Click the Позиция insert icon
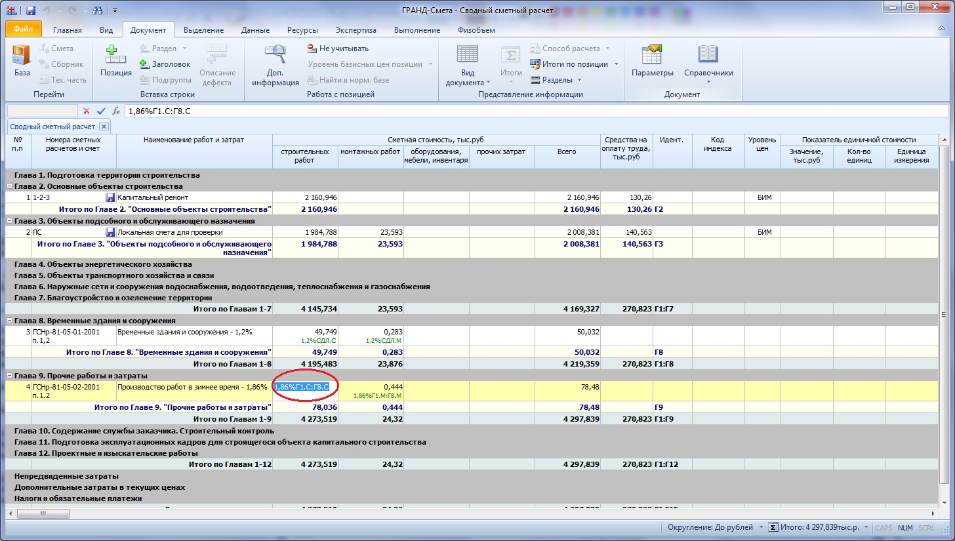 click(x=116, y=61)
